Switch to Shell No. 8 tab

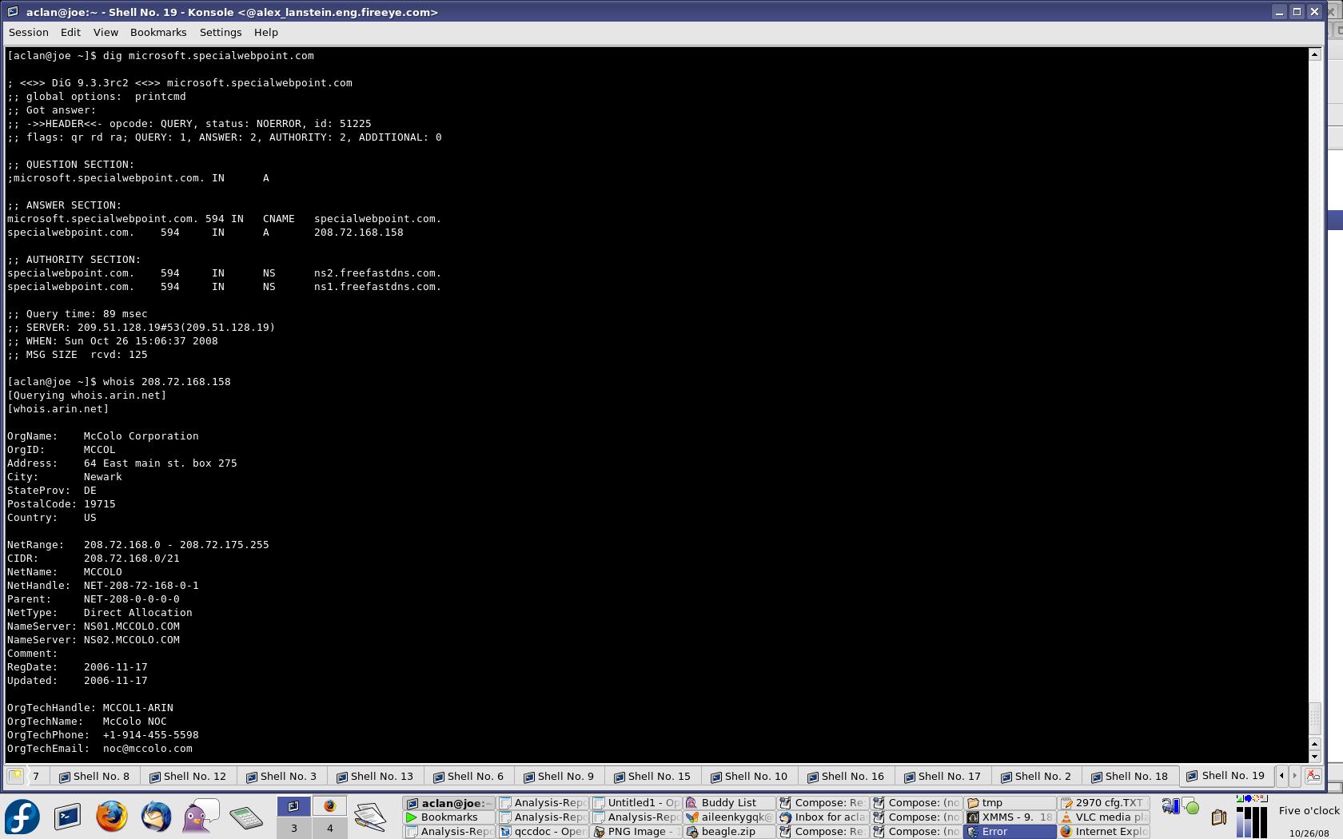point(94,776)
